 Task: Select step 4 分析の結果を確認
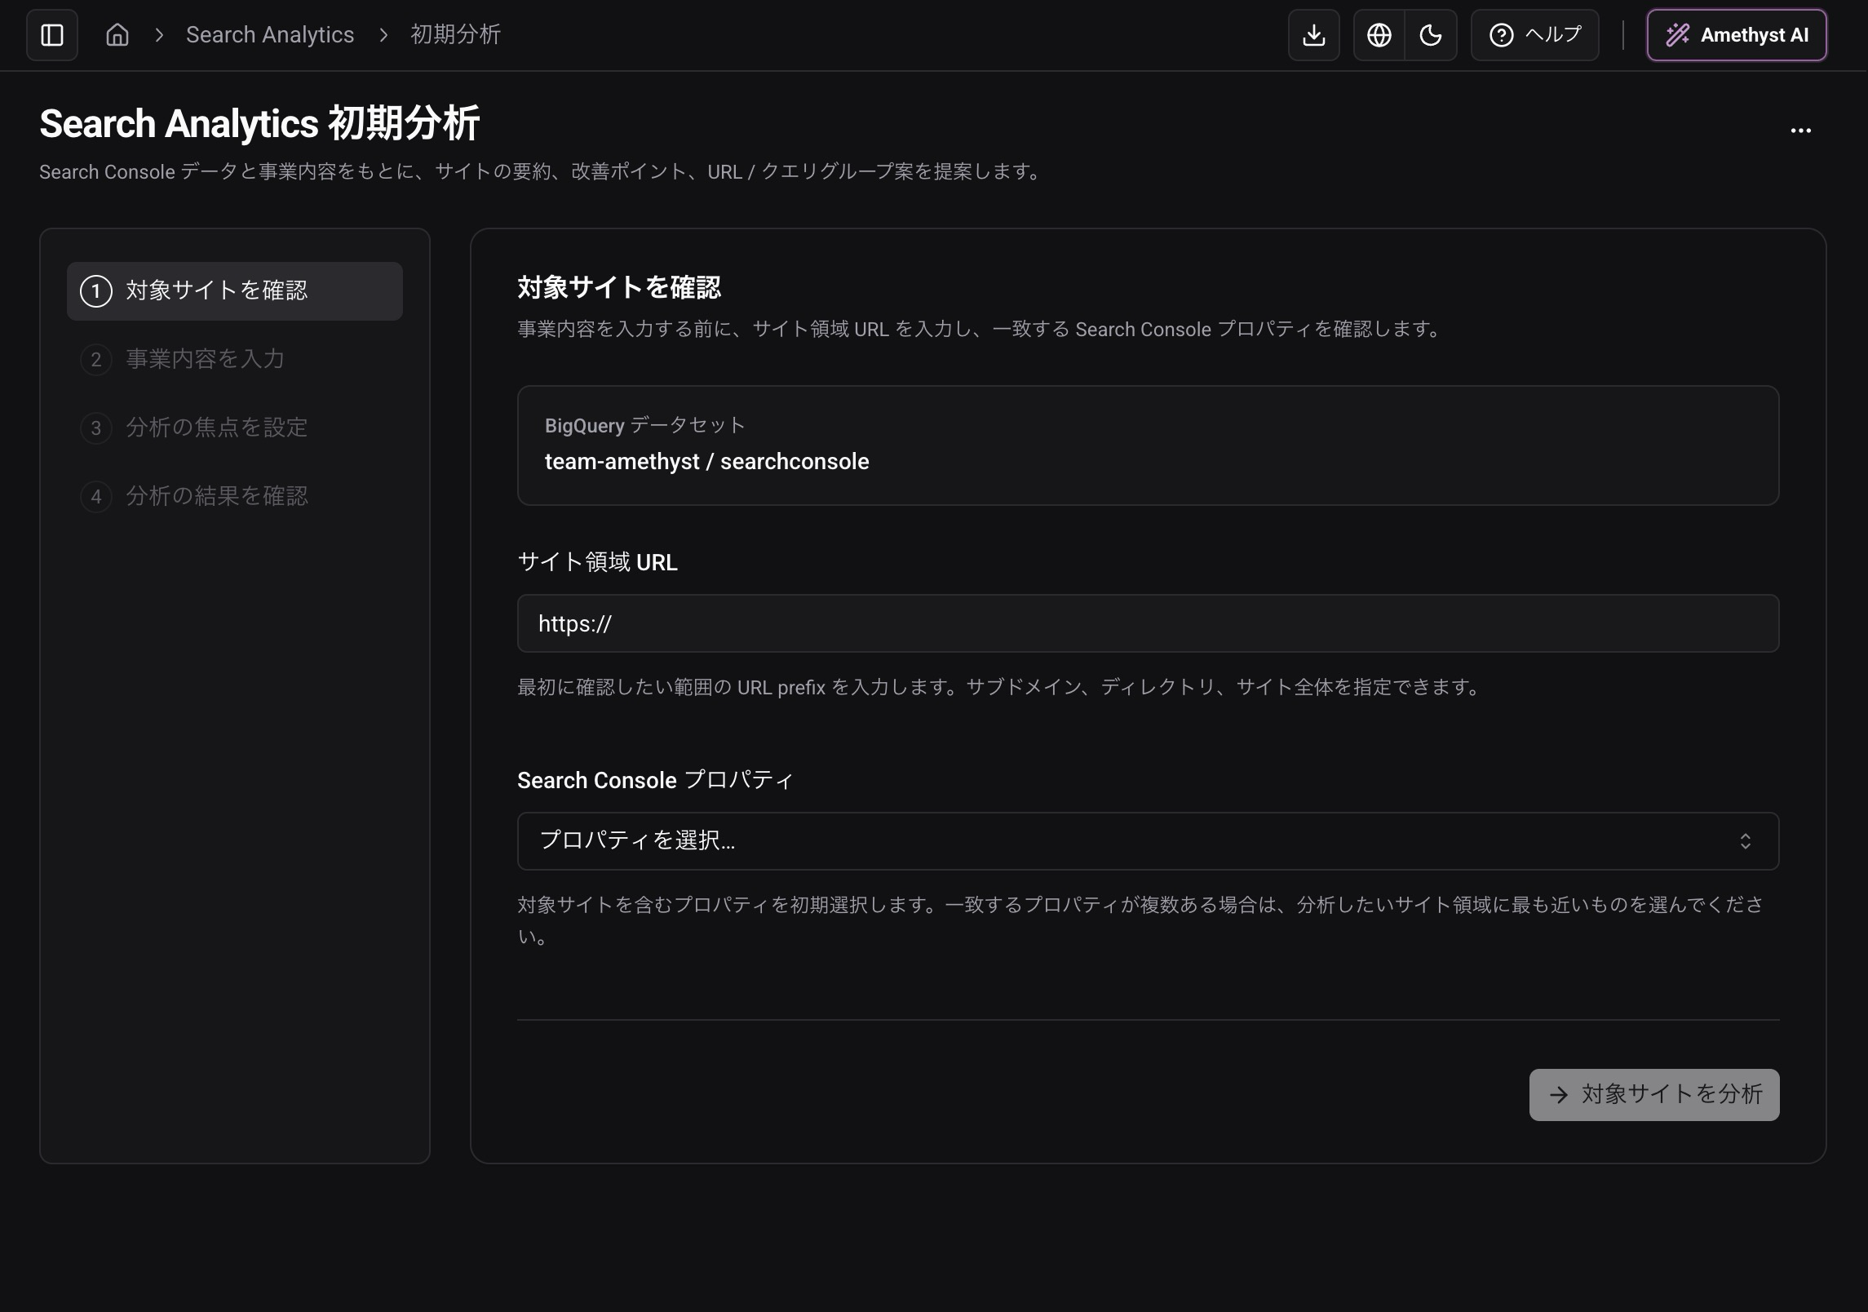click(x=235, y=497)
